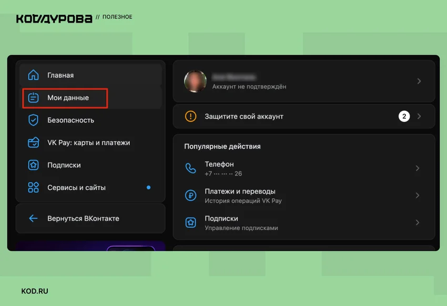The width and height of the screenshot is (447, 306).
Task: Click the shield icon beside Безопасность
Action: click(x=33, y=120)
